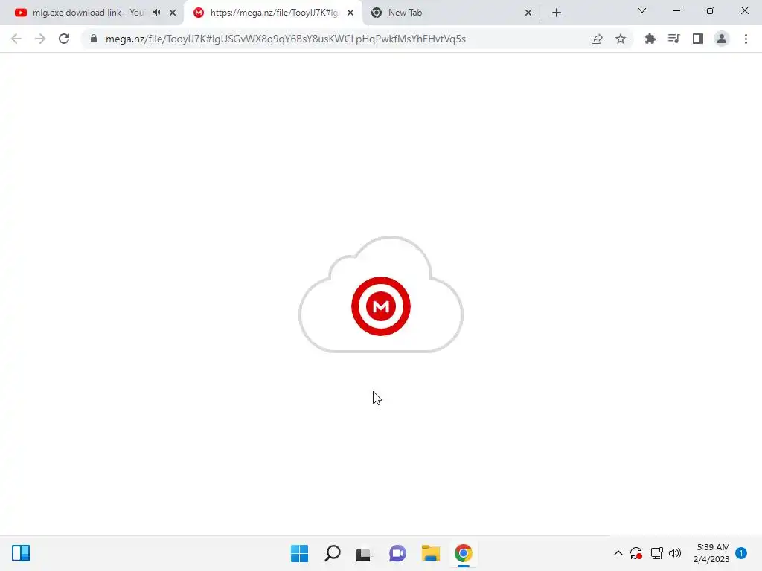Open the network status tray icon
Screen dimensions: 762x571
(656, 553)
